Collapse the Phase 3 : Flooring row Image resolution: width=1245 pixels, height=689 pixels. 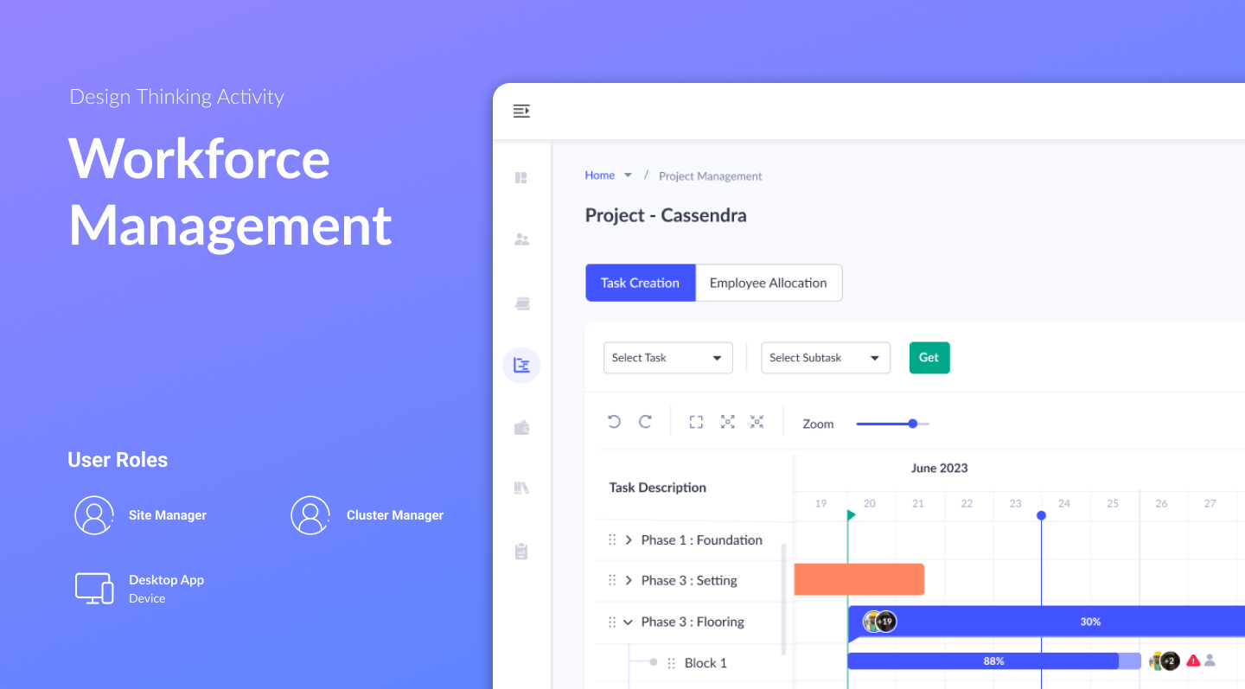(x=629, y=622)
